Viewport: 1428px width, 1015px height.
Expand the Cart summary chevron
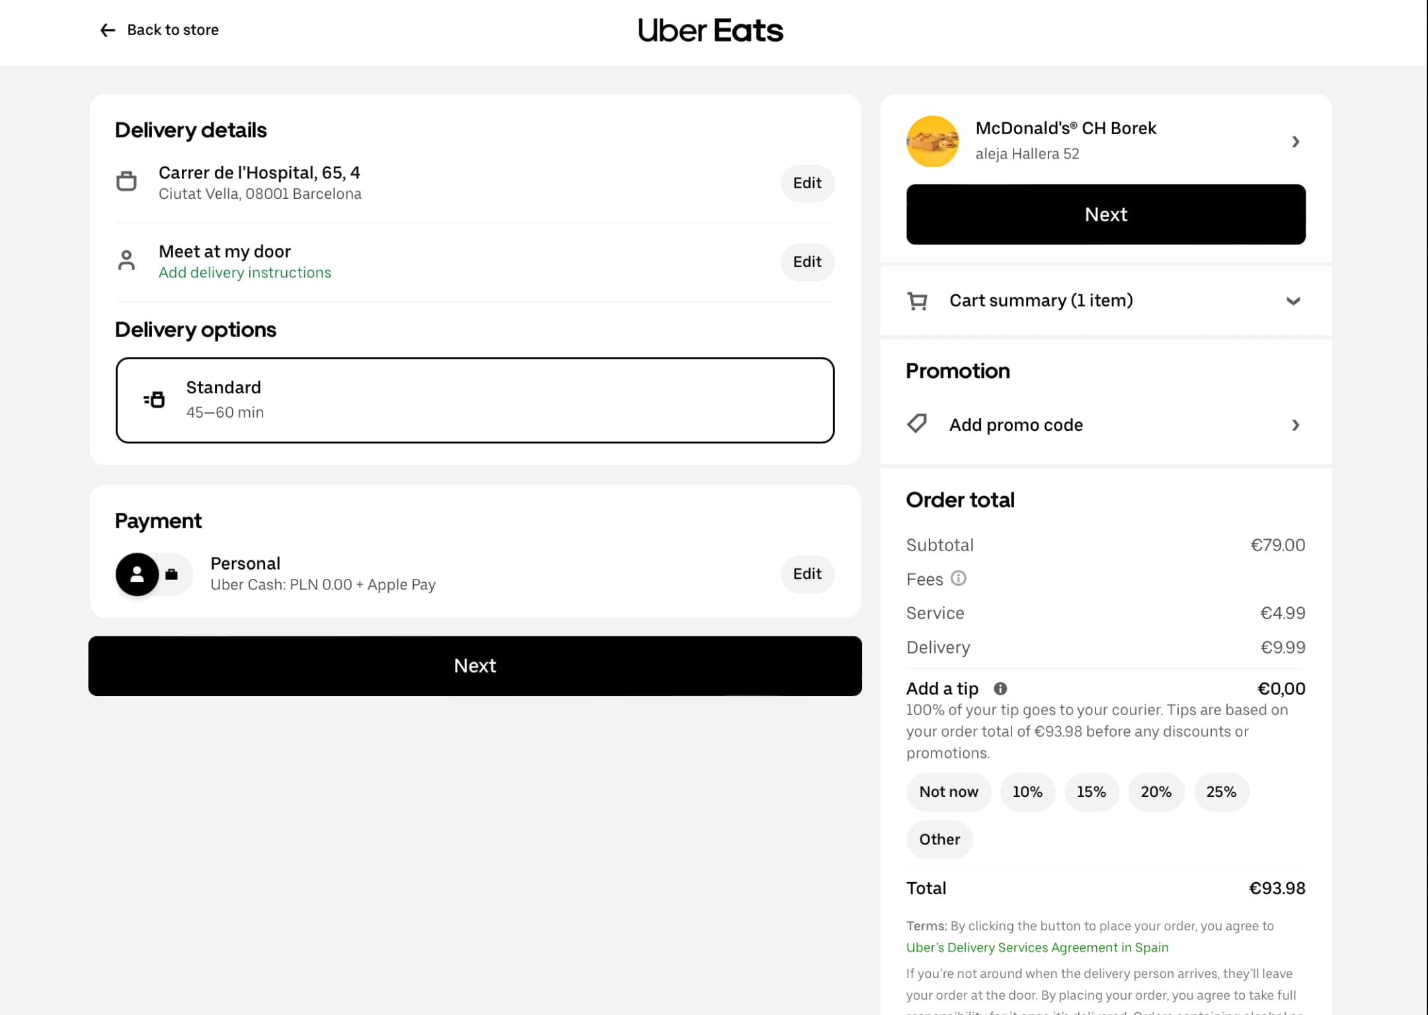(1293, 301)
